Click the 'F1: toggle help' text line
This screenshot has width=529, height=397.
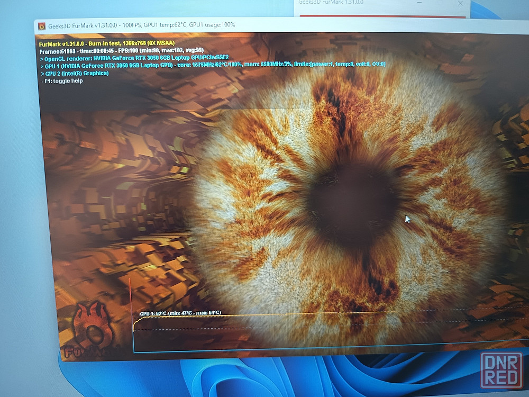point(62,81)
